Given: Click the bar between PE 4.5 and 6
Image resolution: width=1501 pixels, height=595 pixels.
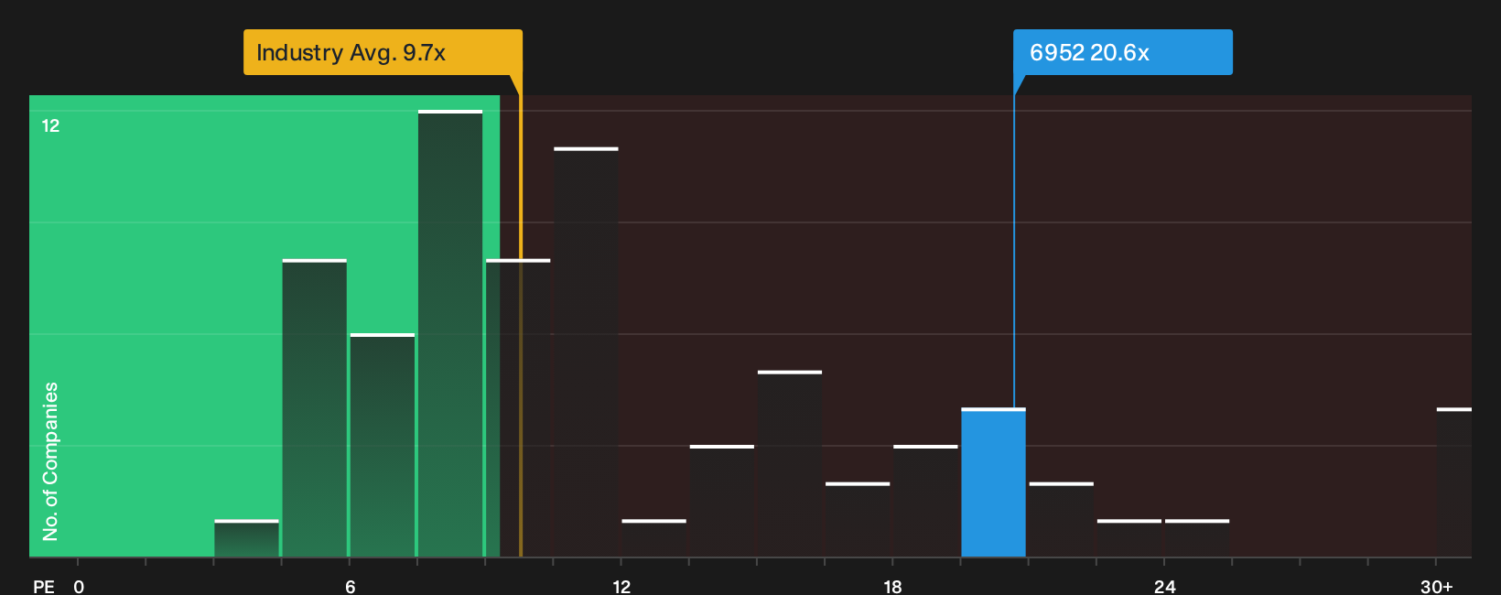Looking at the screenshot, I should tap(314, 408).
